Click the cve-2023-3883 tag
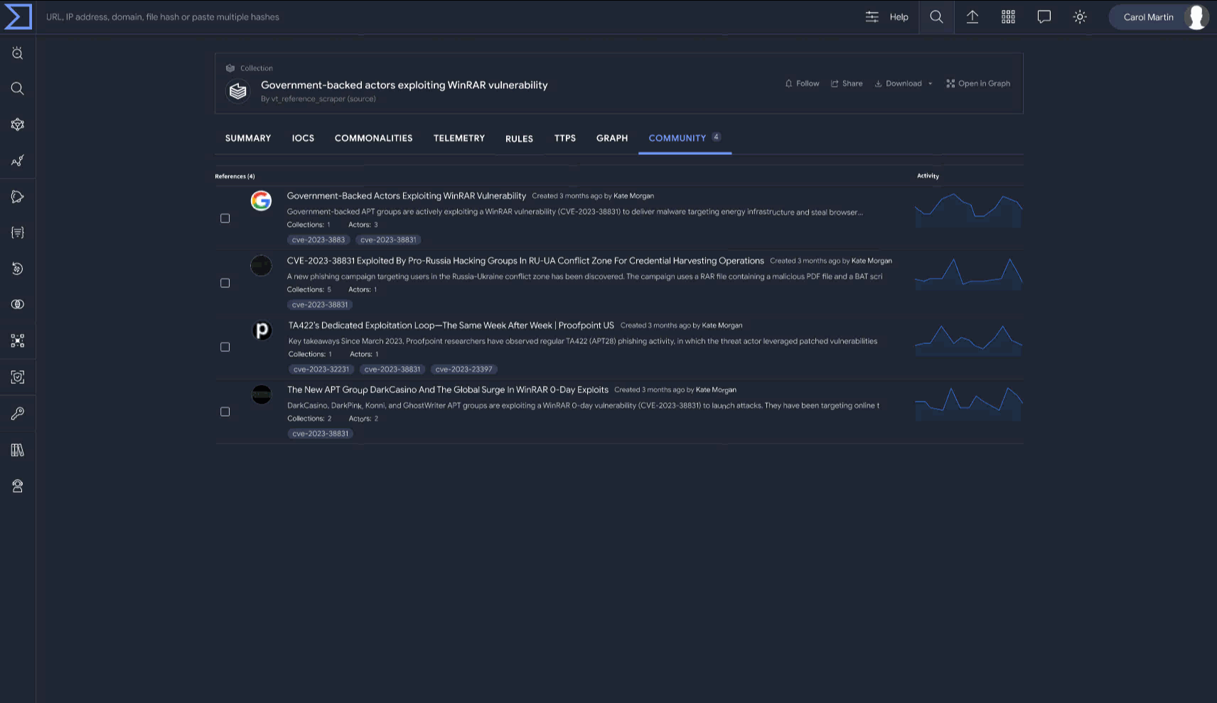Viewport: 1217px width, 703px height. [x=318, y=240]
